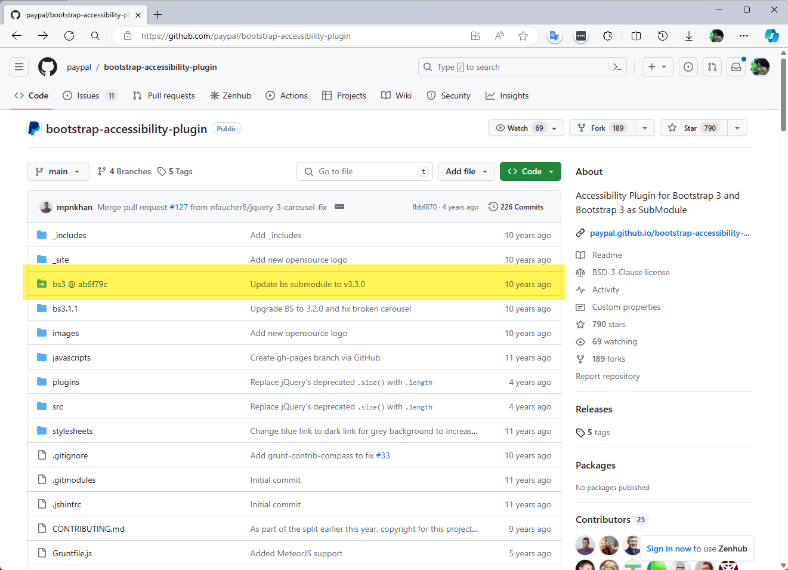Open the 226 Commits history
788x570 pixels.
[x=516, y=207]
